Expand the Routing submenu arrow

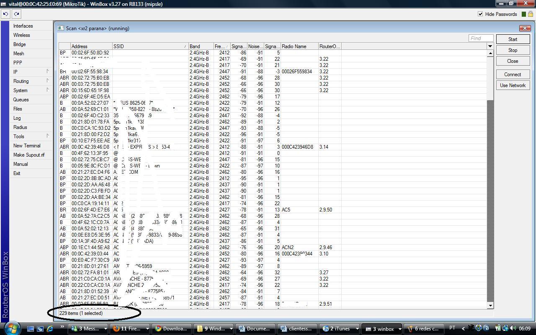(x=48, y=81)
